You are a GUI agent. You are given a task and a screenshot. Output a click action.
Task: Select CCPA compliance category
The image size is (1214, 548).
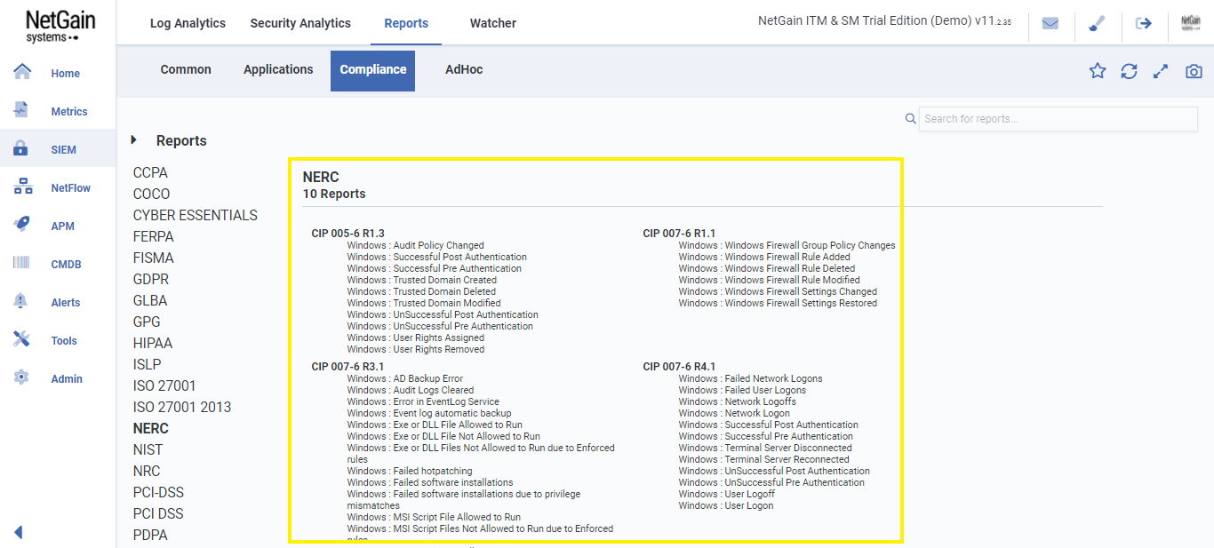150,172
